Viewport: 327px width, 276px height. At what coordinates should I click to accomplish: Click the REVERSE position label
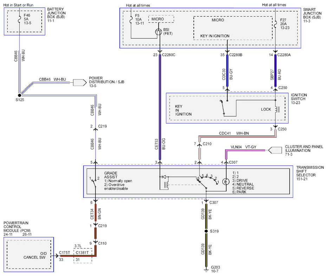[245, 188]
